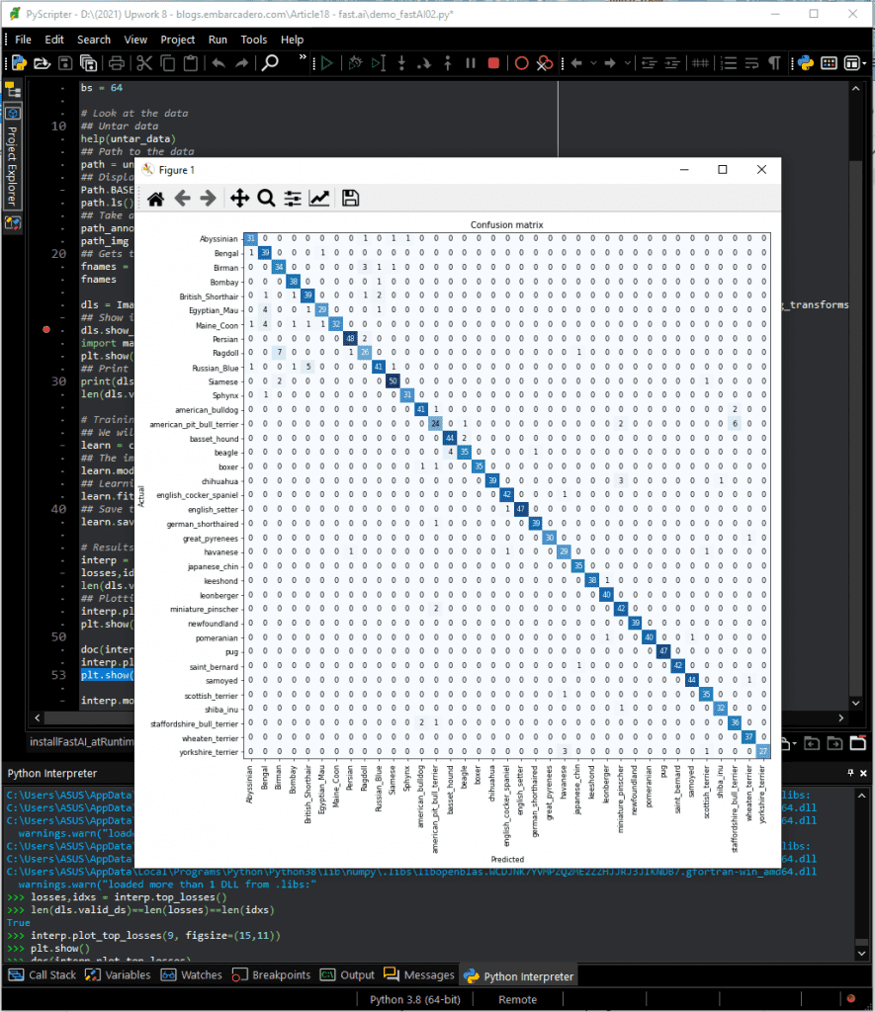This screenshot has width=875, height=1012.
Task: Switch to the Breakpoints tab
Action: tap(271, 975)
